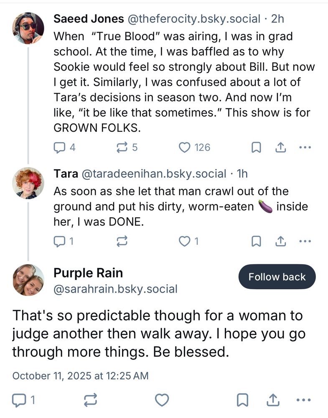Open Purple Rain's profile via @sarahrain.bsky.social handle
The width and height of the screenshot is (328, 418).
115,289
